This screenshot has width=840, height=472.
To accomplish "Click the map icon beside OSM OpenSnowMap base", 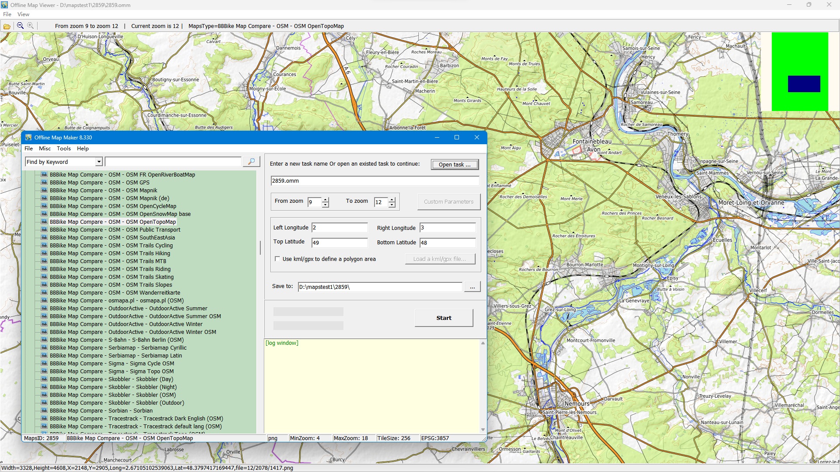I will tap(44, 214).
